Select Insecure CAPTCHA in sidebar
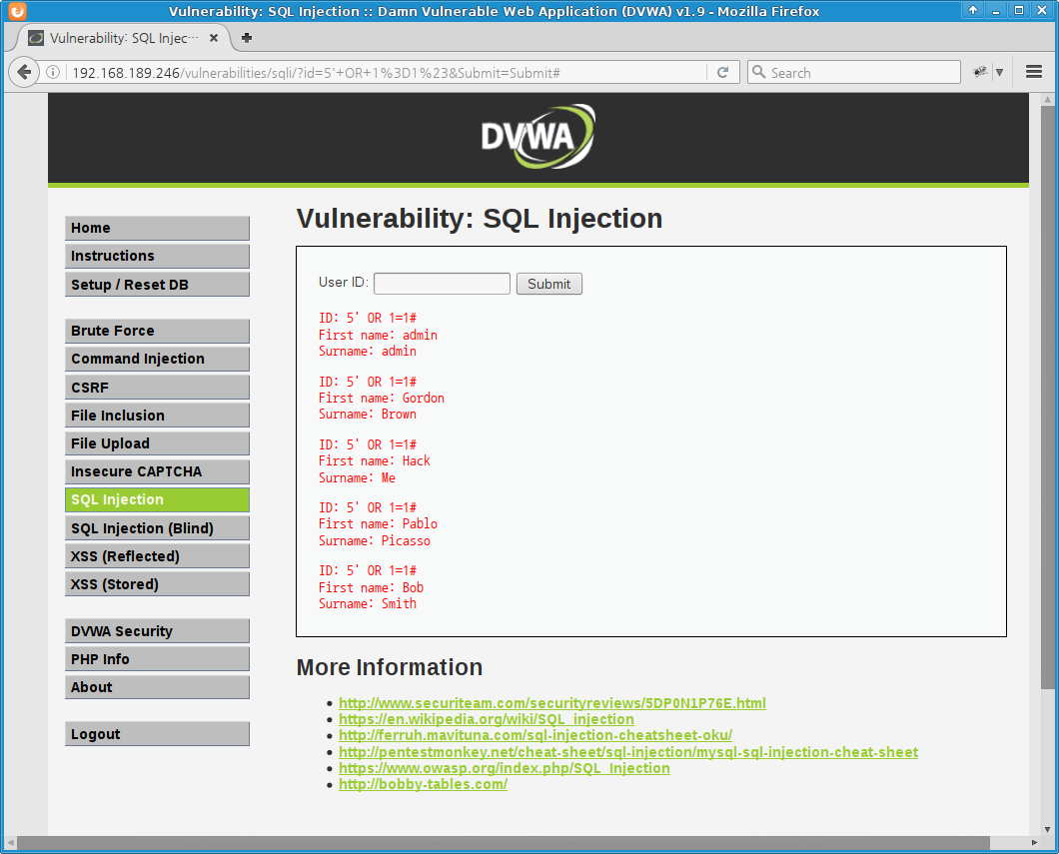 (158, 471)
